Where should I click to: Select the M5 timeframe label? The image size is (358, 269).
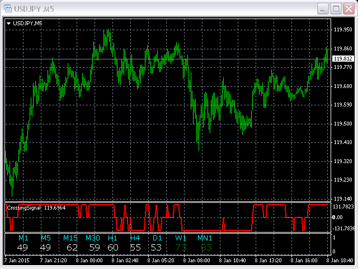coord(46,238)
